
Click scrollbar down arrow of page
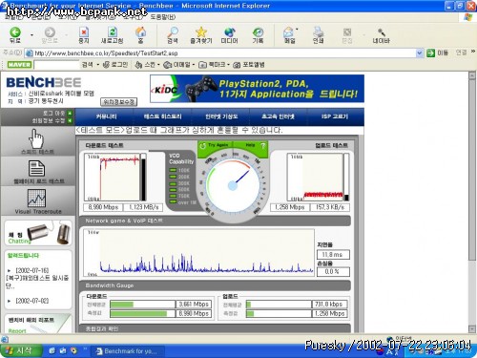click(x=472, y=329)
